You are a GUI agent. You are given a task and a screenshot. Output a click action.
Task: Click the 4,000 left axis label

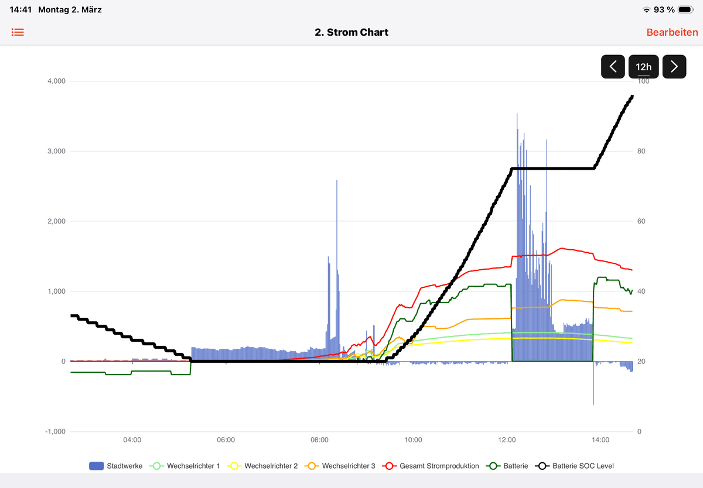pyautogui.click(x=56, y=81)
